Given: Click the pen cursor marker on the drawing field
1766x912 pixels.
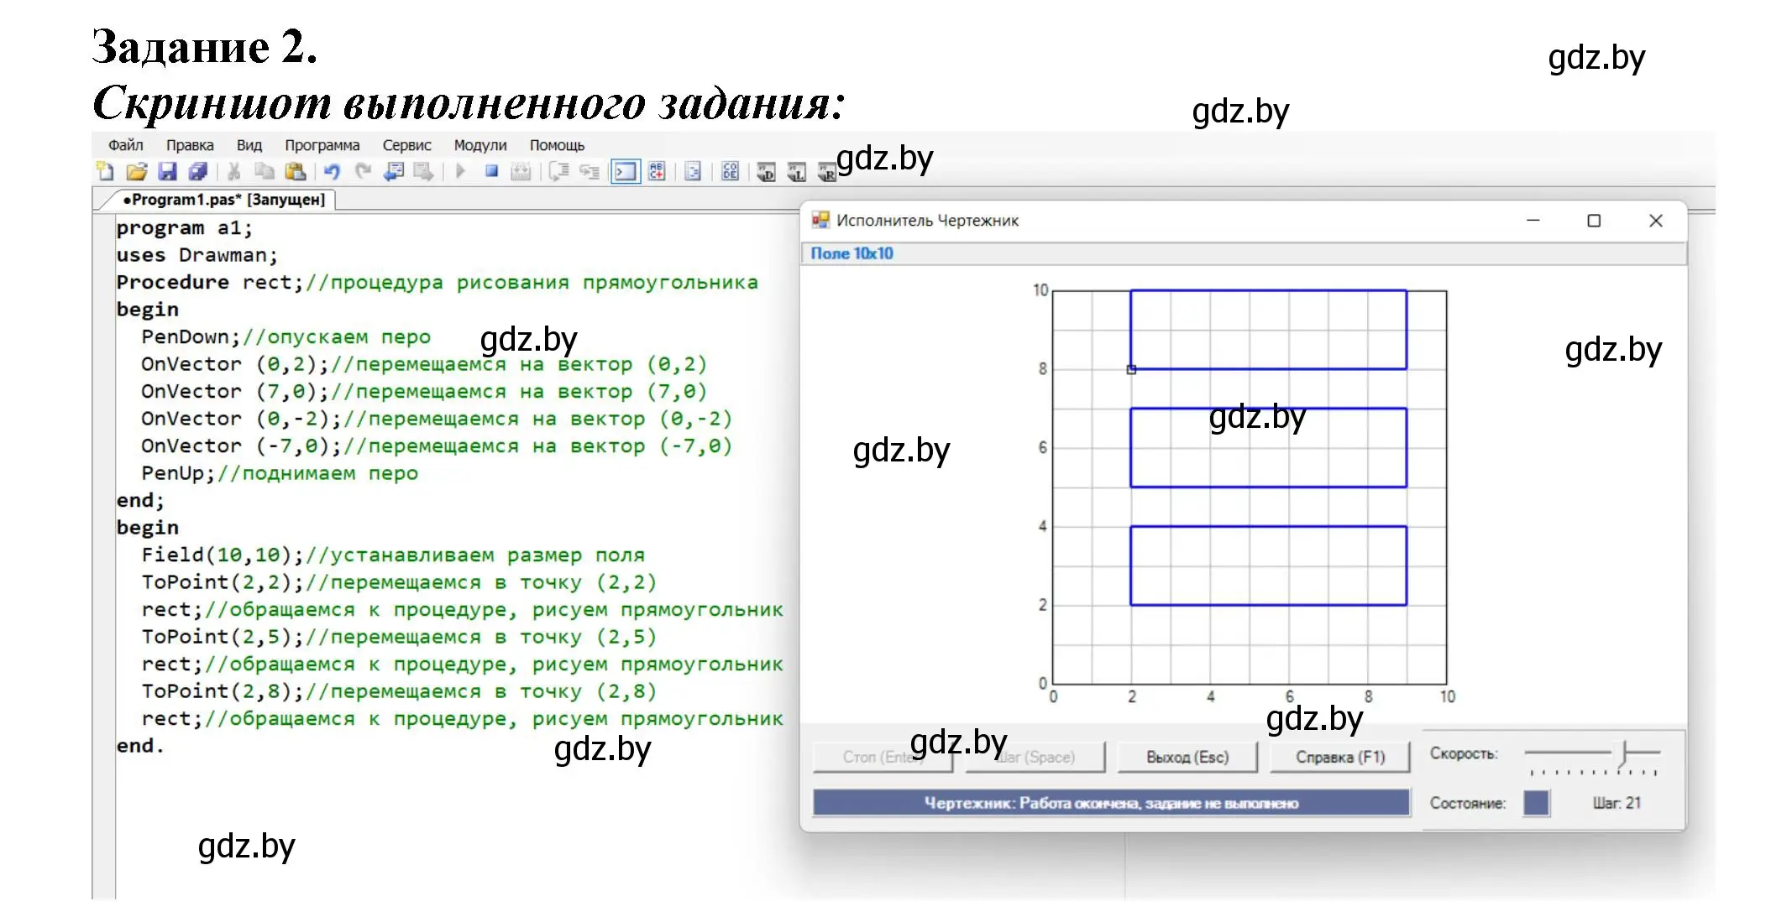Looking at the screenshot, I should pos(1131,369).
